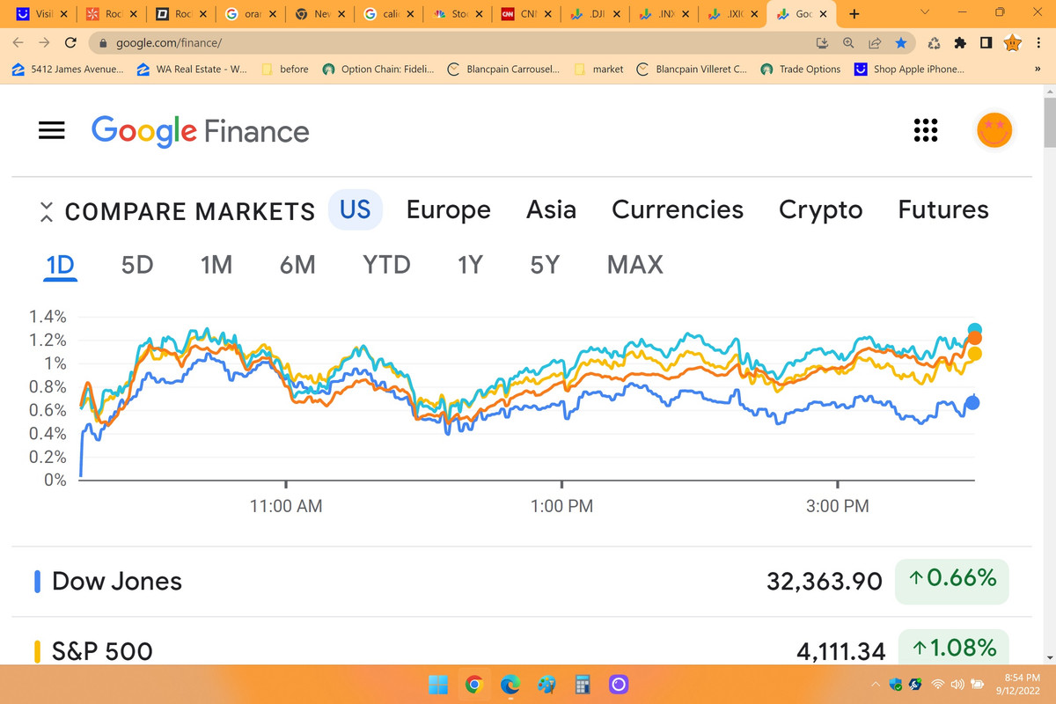Click the yellow S&P line end dot
The image size is (1056, 704).
coord(974,354)
